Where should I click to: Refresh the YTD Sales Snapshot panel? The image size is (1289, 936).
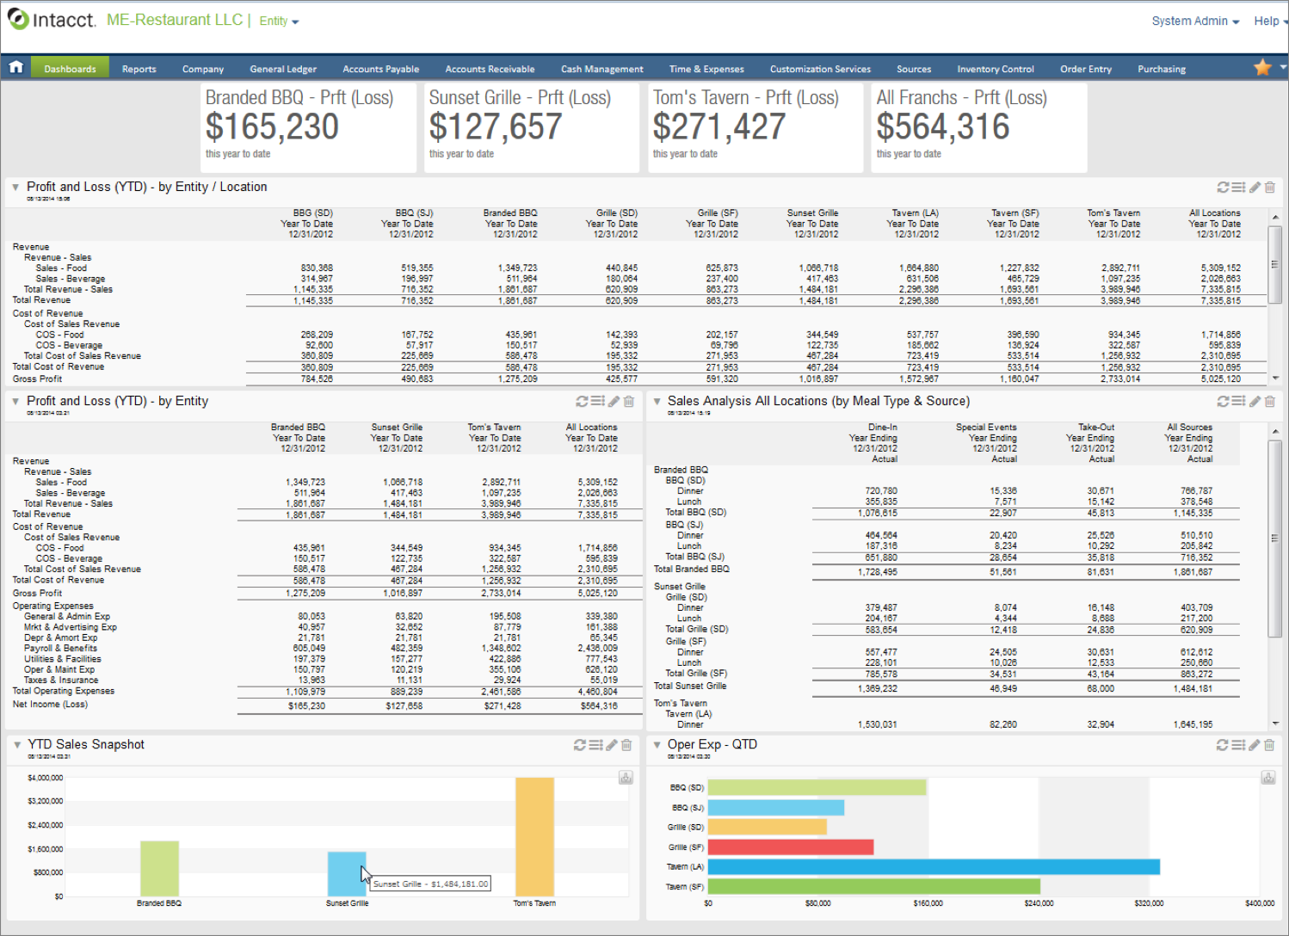[580, 745]
